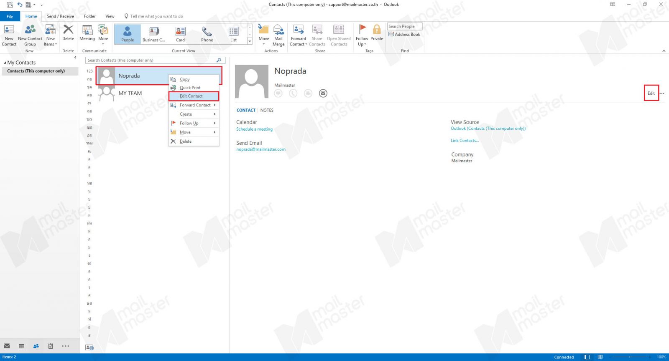The height and width of the screenshot is (361, 669).
Task: Click Open Shared Contacts
Action: pos(339,35)
